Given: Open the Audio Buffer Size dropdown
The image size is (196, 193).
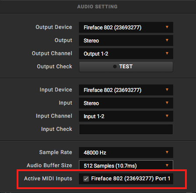Looking at the screenshot, I should (126, 165).
